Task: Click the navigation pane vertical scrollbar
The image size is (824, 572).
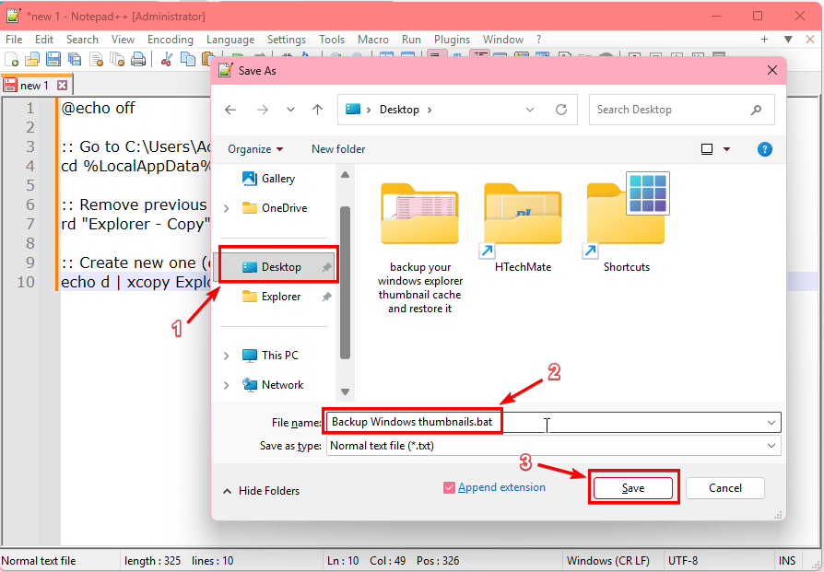Action: point(345,283)
